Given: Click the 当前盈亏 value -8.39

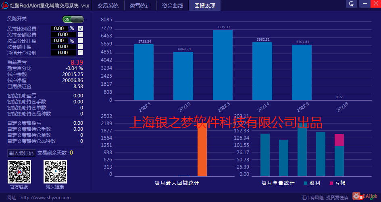Looking at the screenshot, I should [x=75, y=62].
